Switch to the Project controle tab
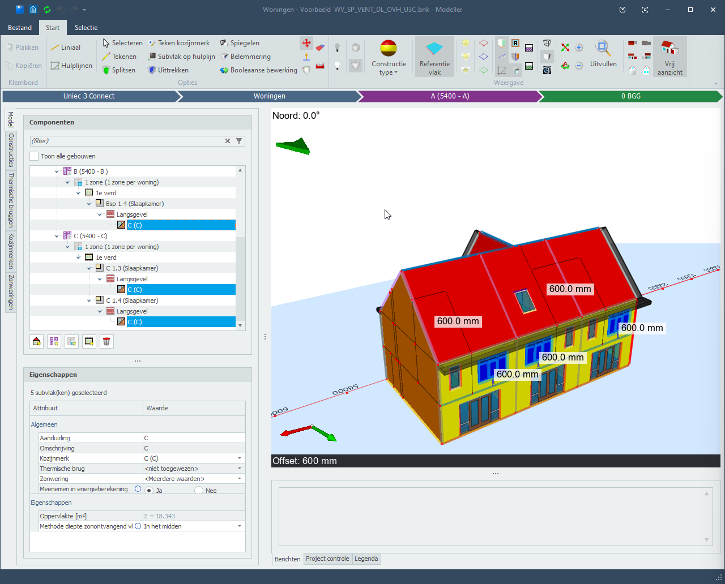Screen dimensions: 725x584 click(x=327, y=559)
